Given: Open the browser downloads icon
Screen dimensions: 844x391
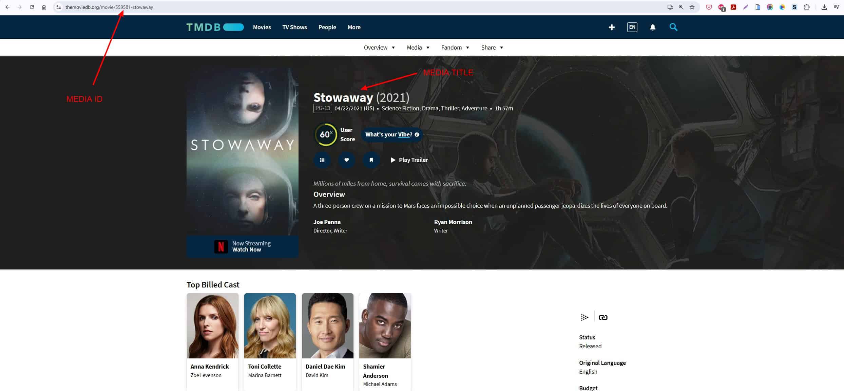Looking at the screenshot, I should click(x=824, y=7).
